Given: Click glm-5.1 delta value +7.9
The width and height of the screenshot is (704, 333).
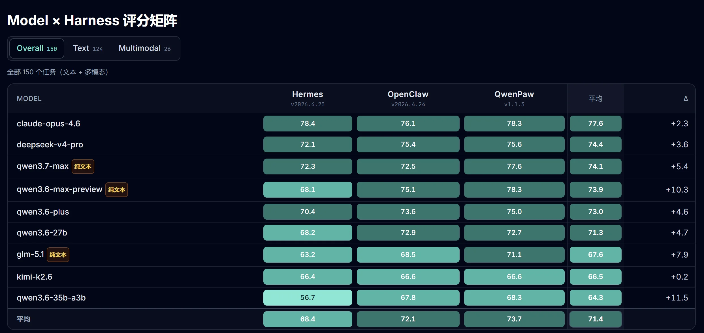Looking at the screenshot, I should click(679, 255).
